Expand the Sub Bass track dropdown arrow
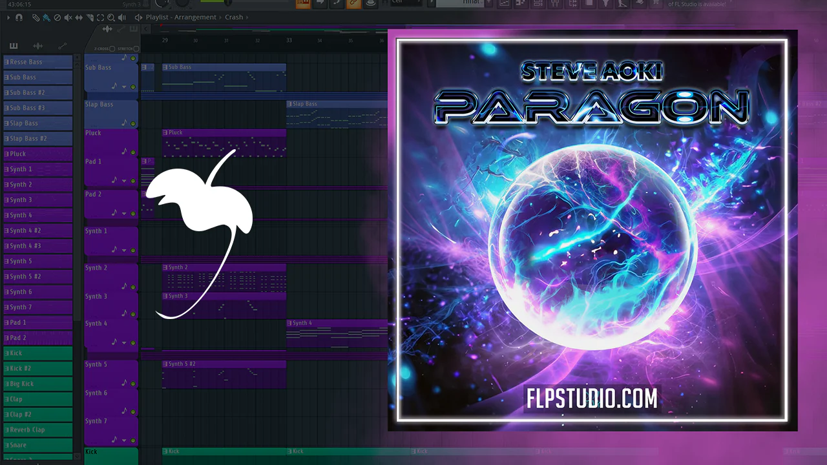 pos(124,87)
